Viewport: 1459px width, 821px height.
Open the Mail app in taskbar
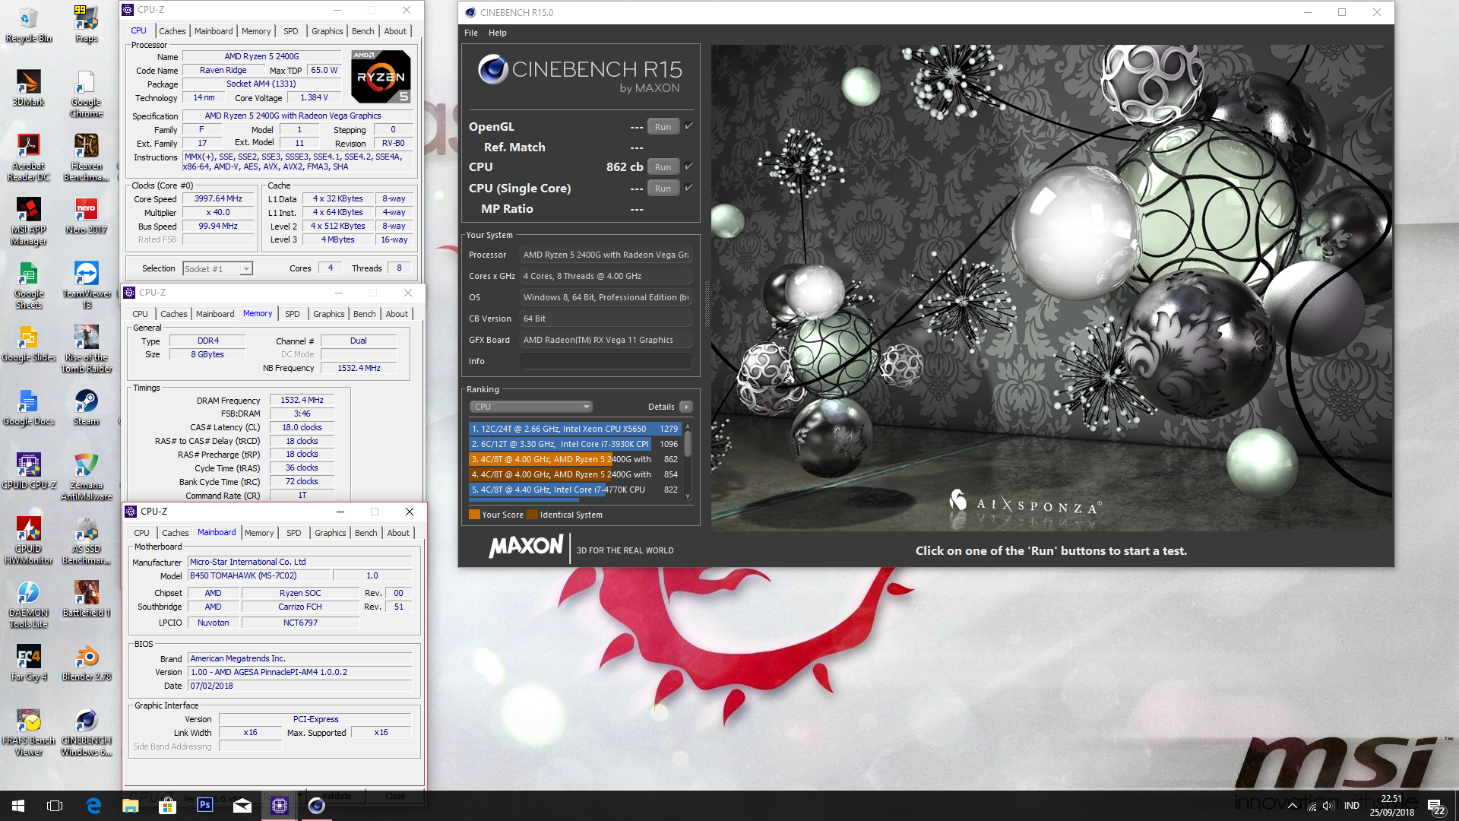(242, 805)
